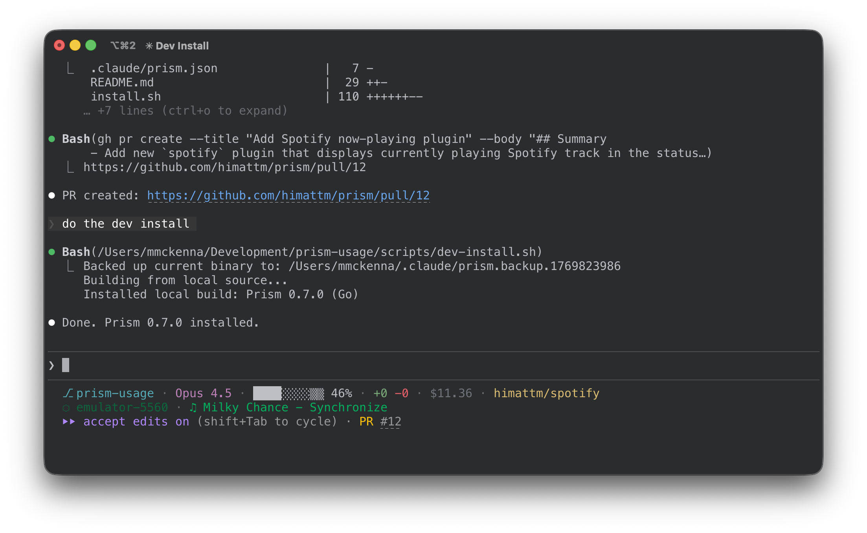The width and height of the screenshot is (867, 533).
Task: Click the green bullet beside Bash gh pr create
Action: 52,139
